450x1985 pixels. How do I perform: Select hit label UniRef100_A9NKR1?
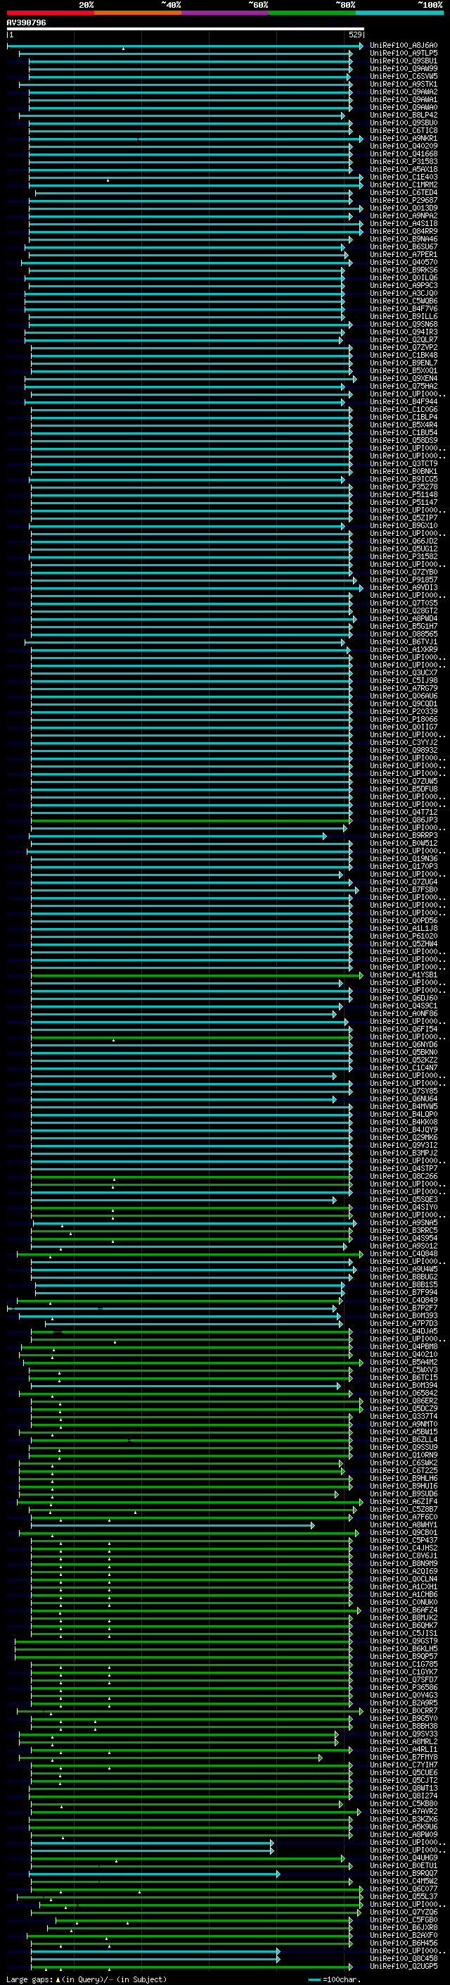(x=404, y=139)
